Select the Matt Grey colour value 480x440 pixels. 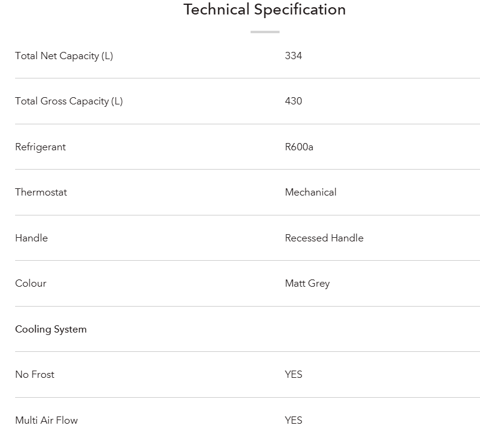click(x=307, y=284)
